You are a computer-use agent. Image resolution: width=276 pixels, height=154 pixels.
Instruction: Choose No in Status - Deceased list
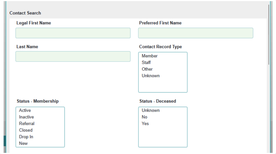(x=145, y=117)
